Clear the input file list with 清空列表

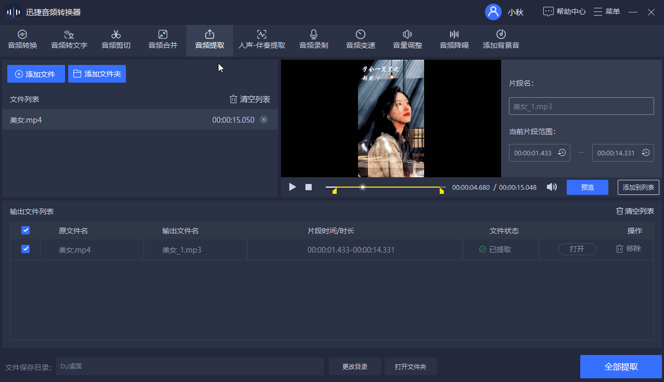(x=250, y=99)
